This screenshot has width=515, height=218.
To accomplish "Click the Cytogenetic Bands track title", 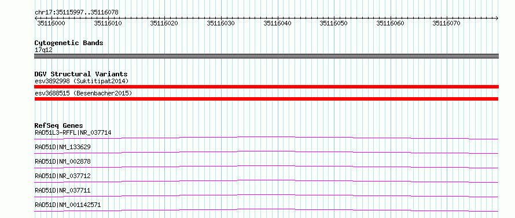I will 69,43.
